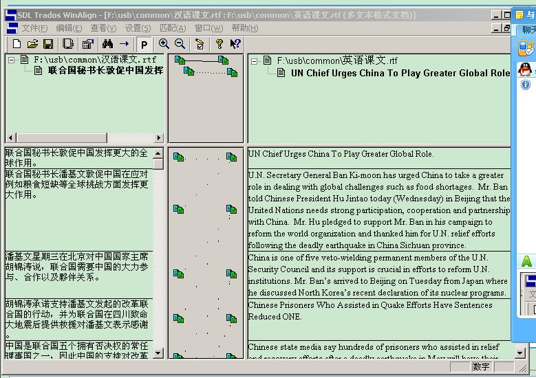Click 数字 indicator in status bar

pyautogui.click(x=481, y=367)
